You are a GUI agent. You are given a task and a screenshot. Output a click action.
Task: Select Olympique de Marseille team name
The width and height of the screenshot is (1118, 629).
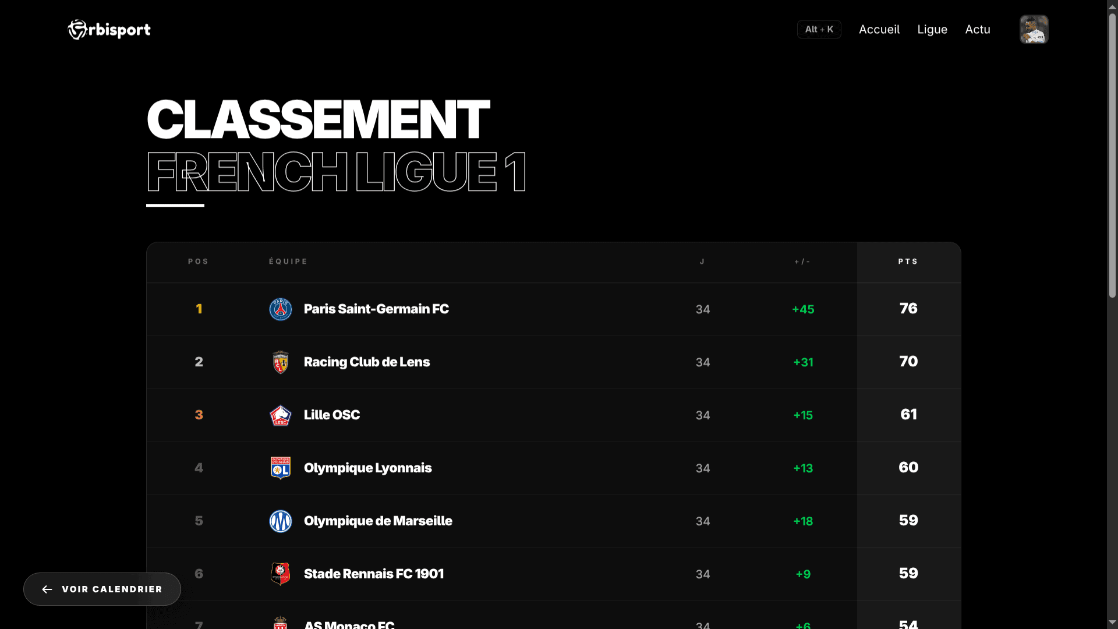tap(378, 521)
